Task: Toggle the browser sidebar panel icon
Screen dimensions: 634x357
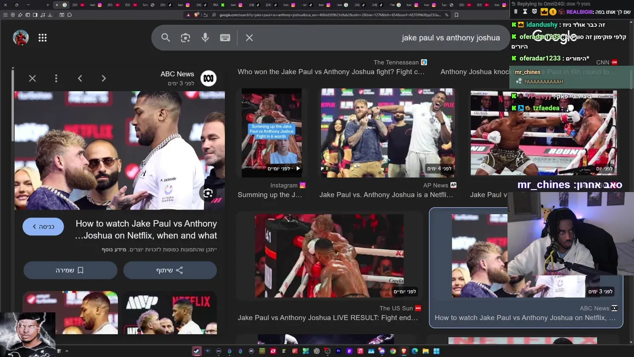Action: 35,15
